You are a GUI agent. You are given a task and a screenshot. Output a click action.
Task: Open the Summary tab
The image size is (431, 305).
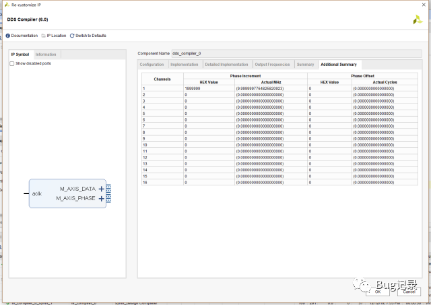click(305, 64)
